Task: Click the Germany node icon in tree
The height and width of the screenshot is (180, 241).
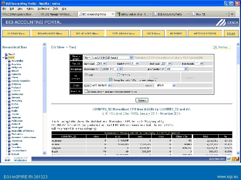Action: [x=9, y=94]
